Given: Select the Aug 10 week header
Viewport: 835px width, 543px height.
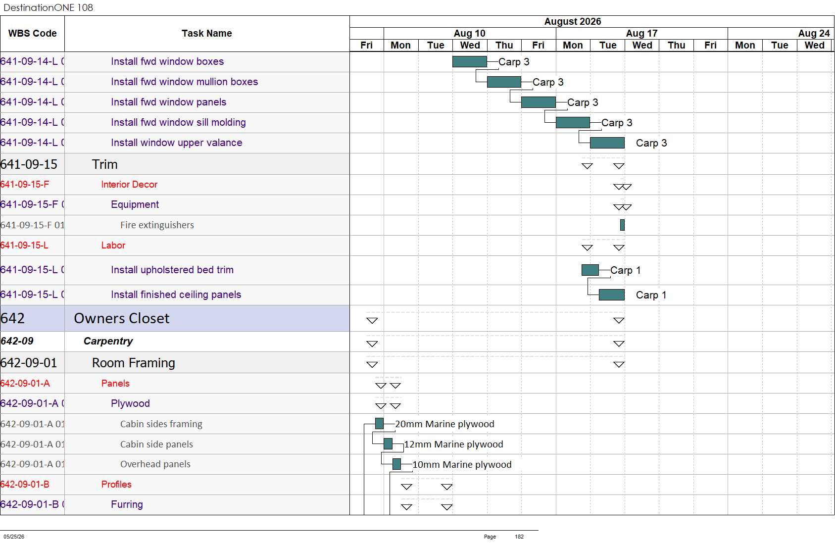Looking at the screenshot, I should point(470,33).
